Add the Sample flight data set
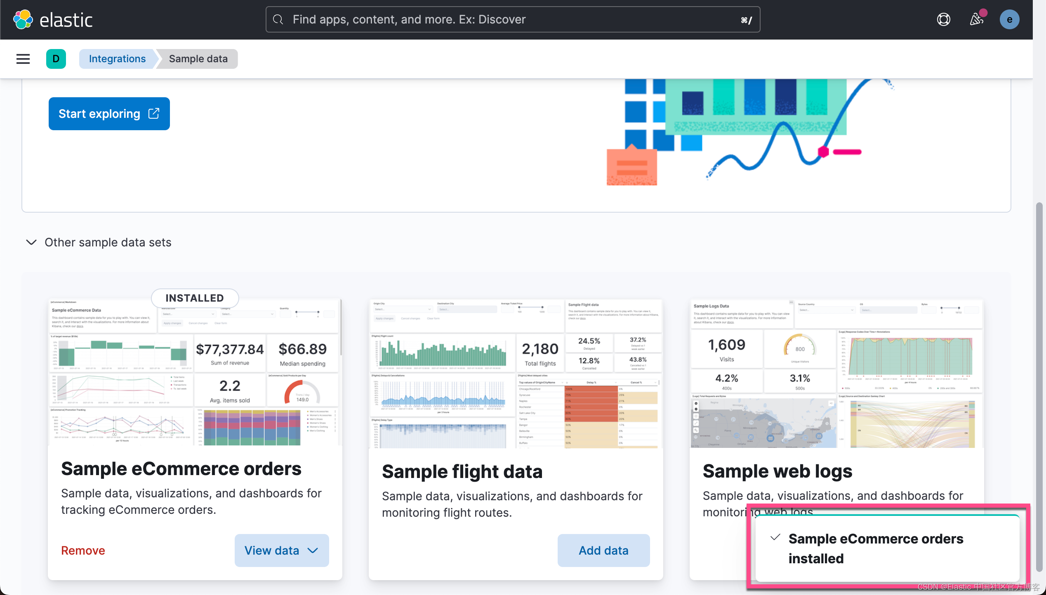This screenshot has height=595, width=1046. tap(603, 550)
